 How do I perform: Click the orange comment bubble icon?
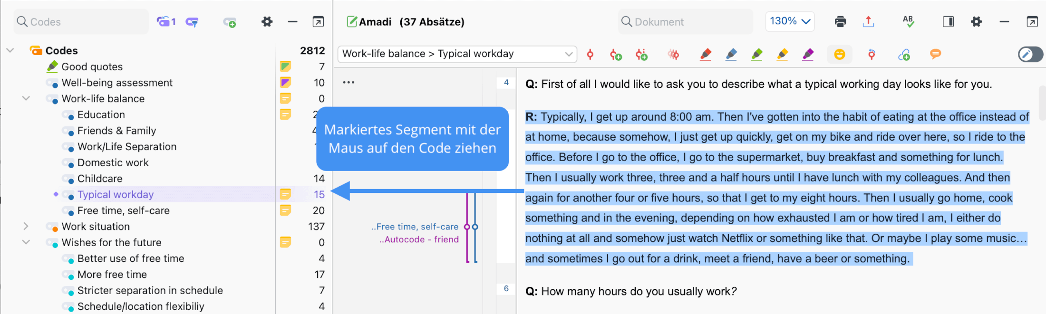pos(935,54)
